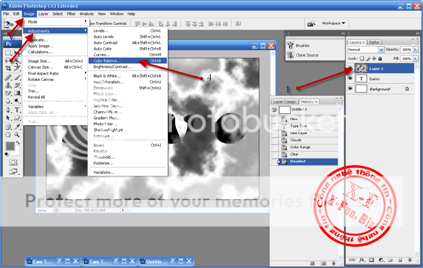Choose Invert from Adjustments submenu

[x=127, y=145]
